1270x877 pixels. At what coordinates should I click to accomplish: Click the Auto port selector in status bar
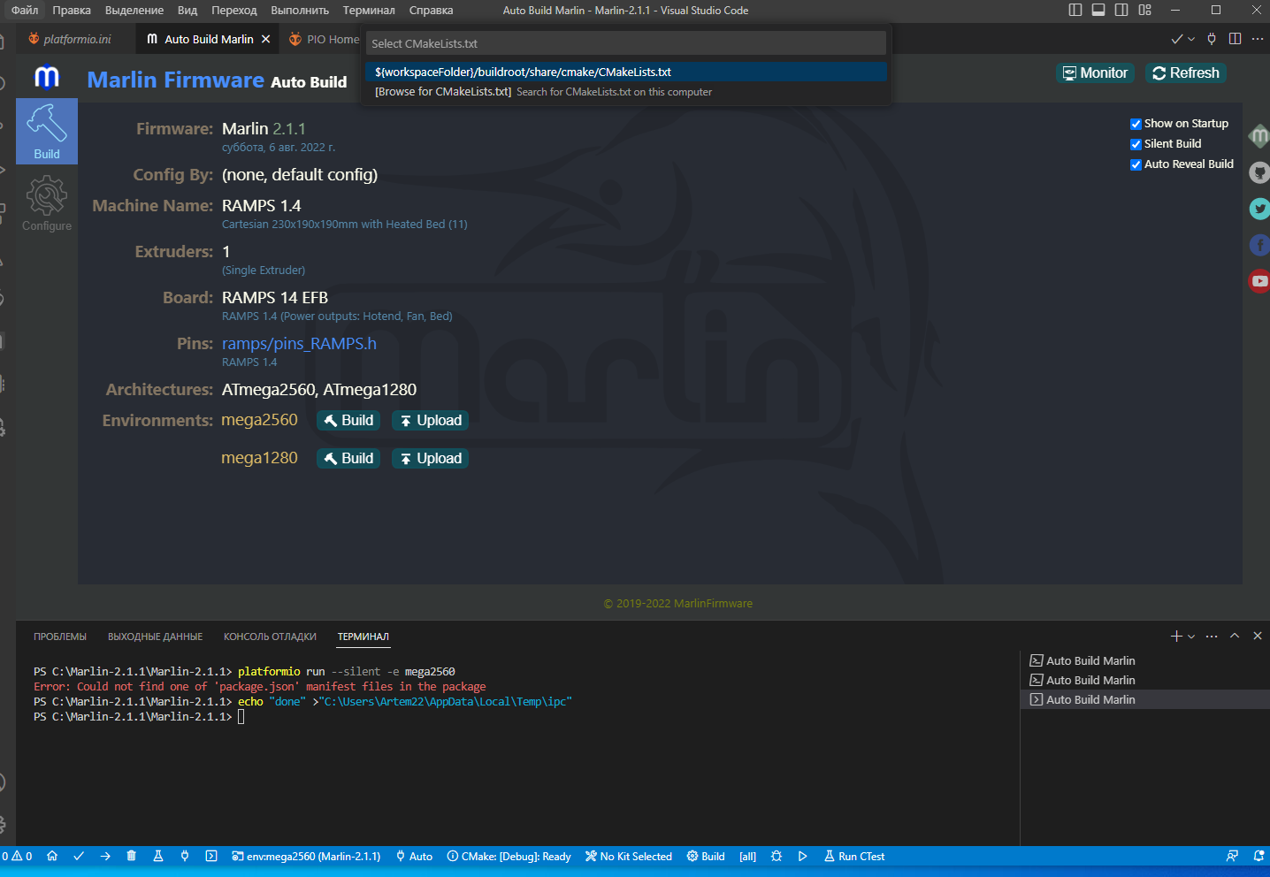click(x=414, y=856)
